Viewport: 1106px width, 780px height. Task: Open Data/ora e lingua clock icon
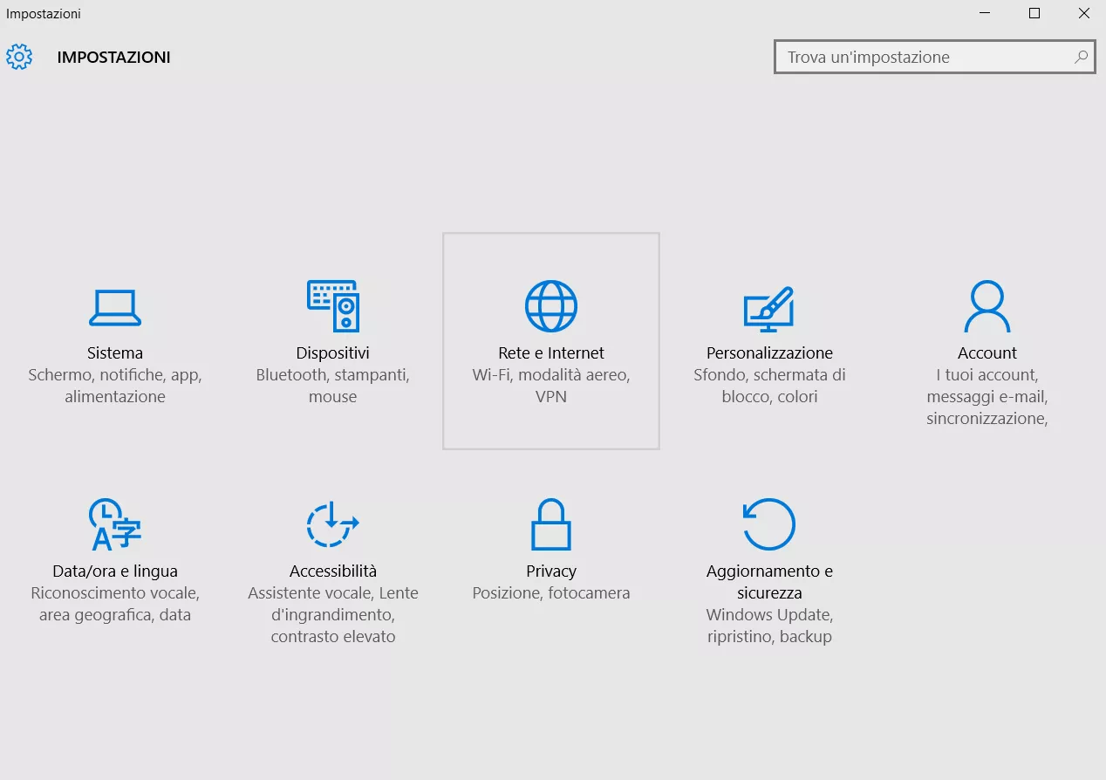tap(114, 524)
